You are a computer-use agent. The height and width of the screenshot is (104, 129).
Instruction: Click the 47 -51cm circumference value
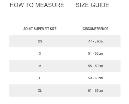pyautogui.click(x=96, y=41)
